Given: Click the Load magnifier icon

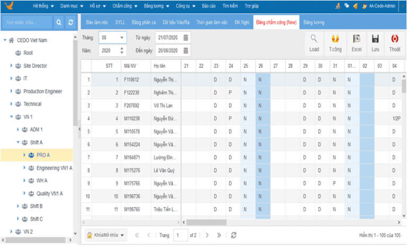Looking at the screenshot, I should tap(314, 39).
